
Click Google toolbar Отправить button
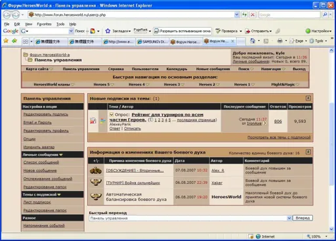pyautogui.click(x=259, y=31)
